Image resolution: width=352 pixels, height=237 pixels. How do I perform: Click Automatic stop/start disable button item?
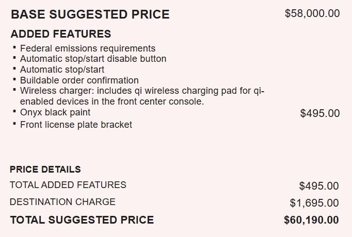[93, 59]
